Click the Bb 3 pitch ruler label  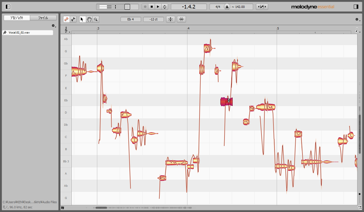point(66,161)
